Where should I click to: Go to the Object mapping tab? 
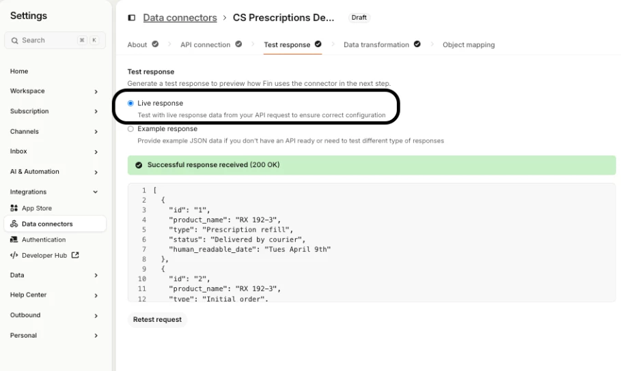click(x=469, y=44)
